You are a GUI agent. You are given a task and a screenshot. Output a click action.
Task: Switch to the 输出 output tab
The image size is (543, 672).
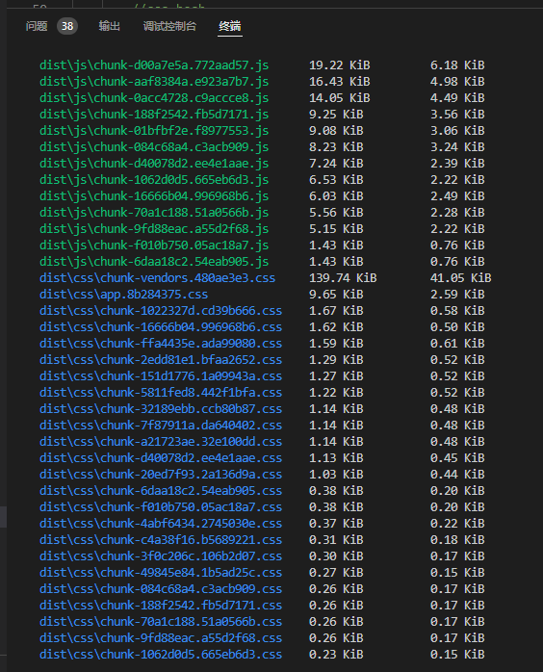(110, 26)
